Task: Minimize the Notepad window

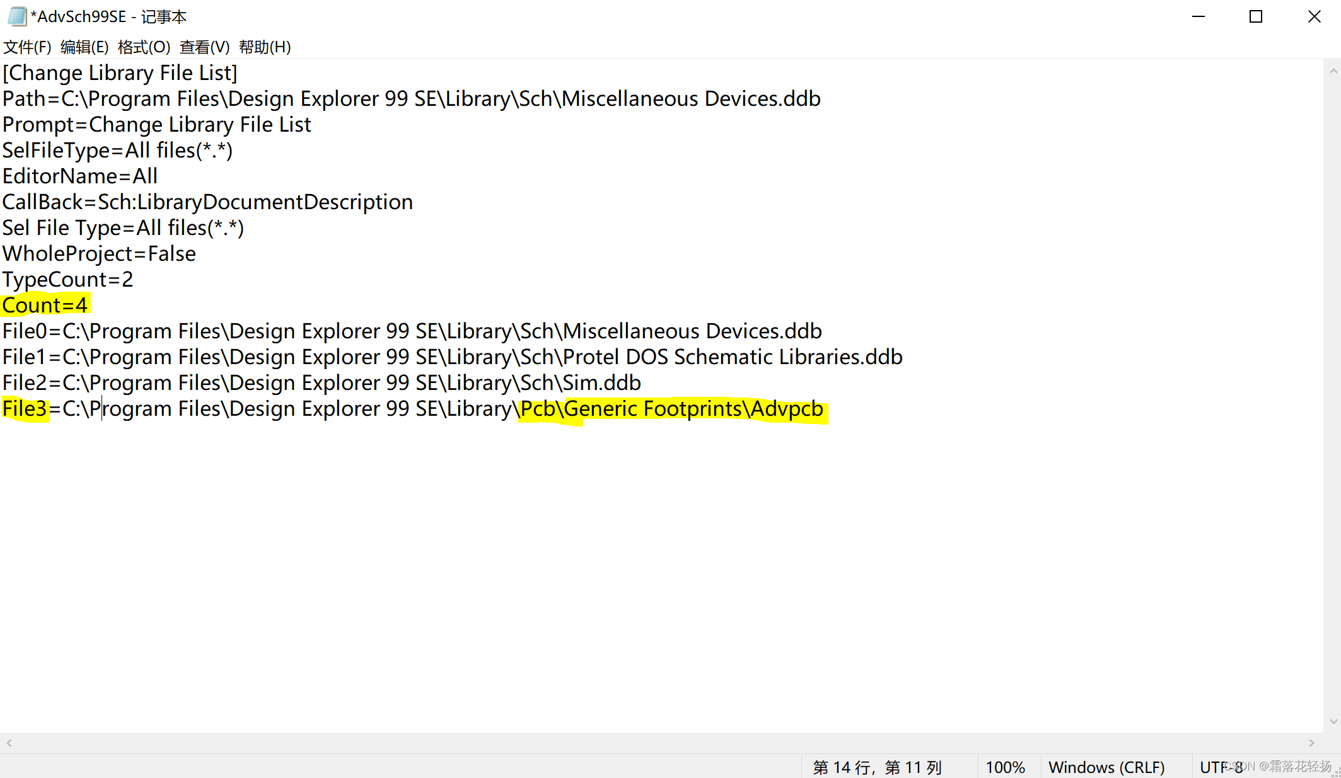Action: (1199, 16)
